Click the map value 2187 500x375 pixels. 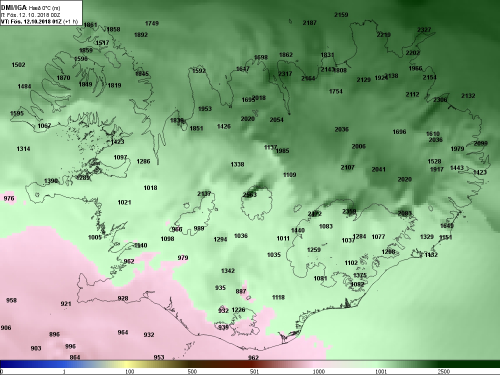click(309, 22)
